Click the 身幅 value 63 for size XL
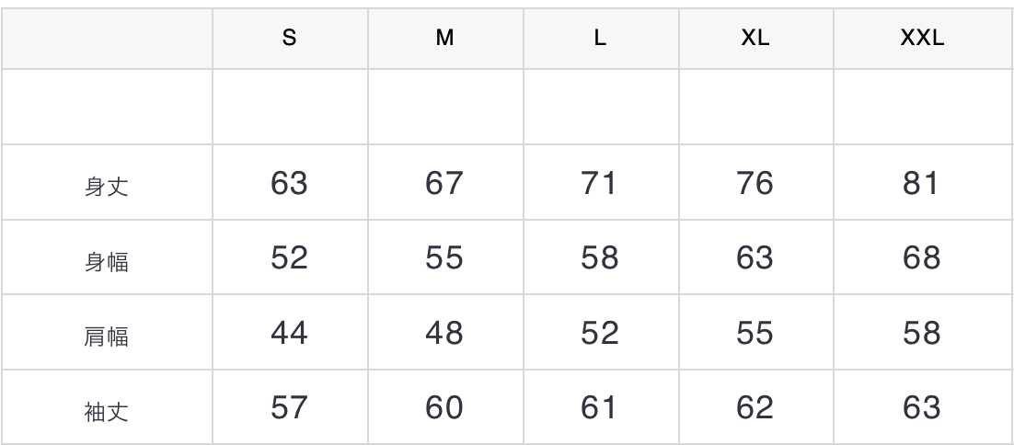Screen dimensions: 1014x445 (x=755, y=258)
